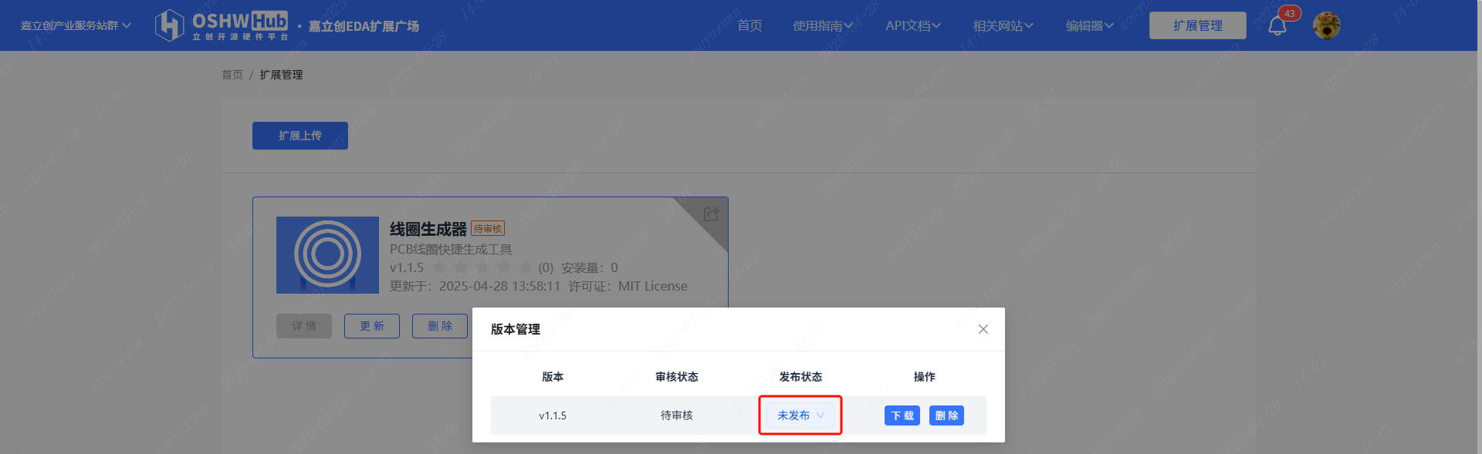Open the user avatar profile

[x=1326, y=26]
